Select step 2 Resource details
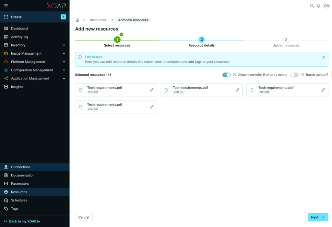Viewport: 332px width, 227px height. coord(202,40)
